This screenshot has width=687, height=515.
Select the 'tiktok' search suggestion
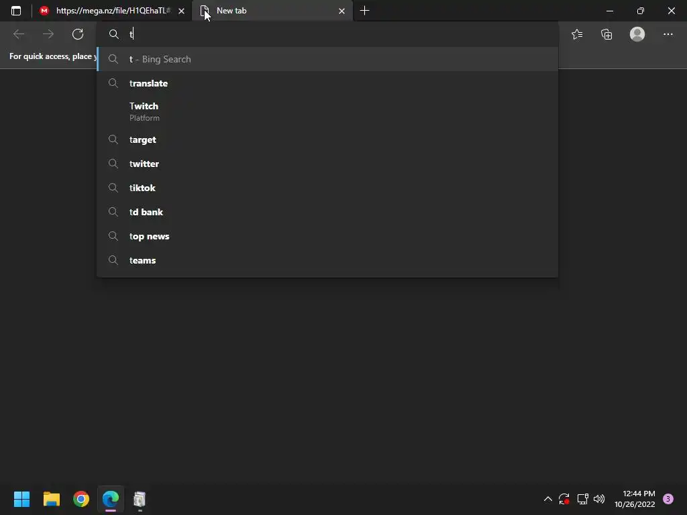[327, 188]
